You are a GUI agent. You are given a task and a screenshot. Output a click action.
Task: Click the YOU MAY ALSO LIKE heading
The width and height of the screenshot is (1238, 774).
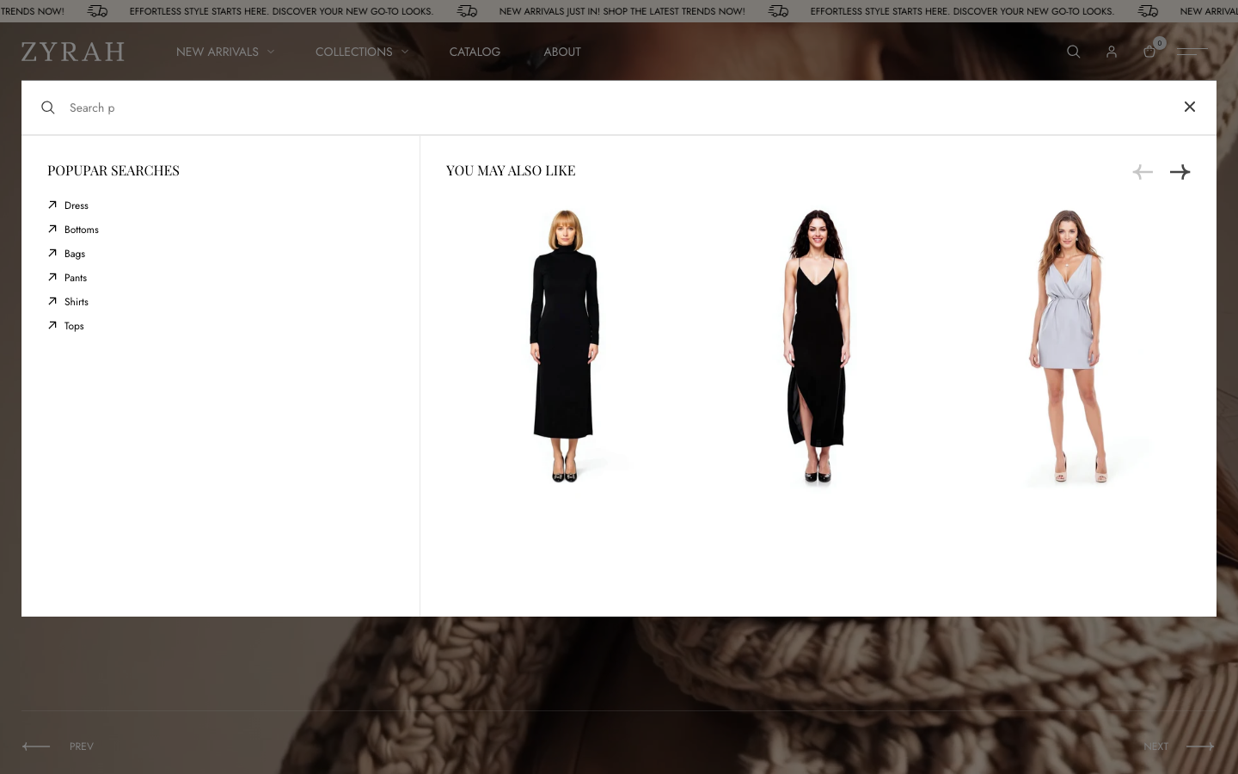click(511, 170)
